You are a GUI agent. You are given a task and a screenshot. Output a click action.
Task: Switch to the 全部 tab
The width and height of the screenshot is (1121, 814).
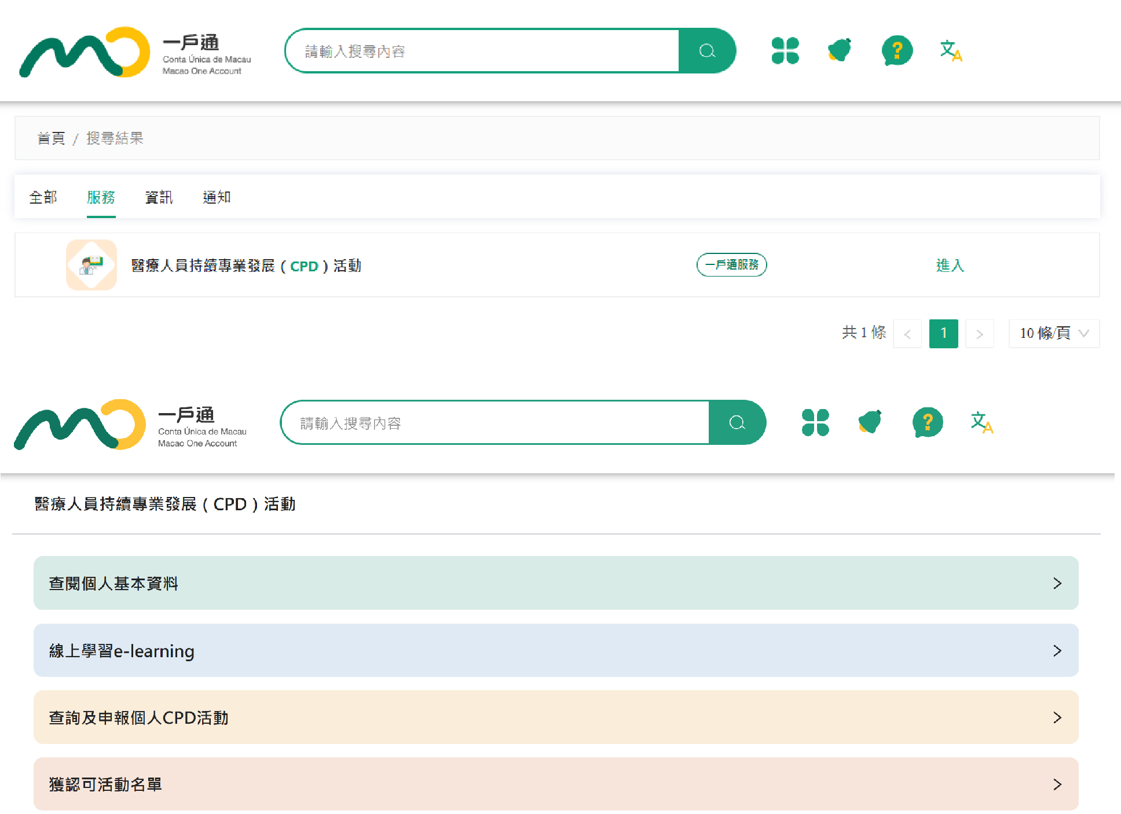pyautogui.click(x=43, y=197)
